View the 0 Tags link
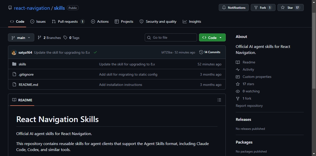Image resolution: width=316 pixels, height=156 pixels. point(71,38)
